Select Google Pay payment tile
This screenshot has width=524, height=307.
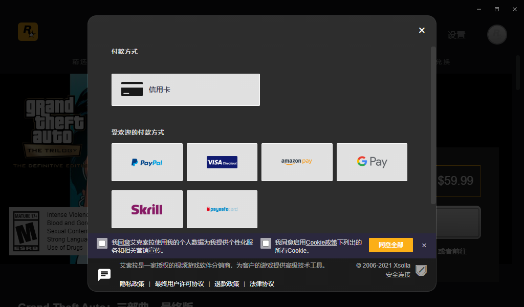click(372, 162)
